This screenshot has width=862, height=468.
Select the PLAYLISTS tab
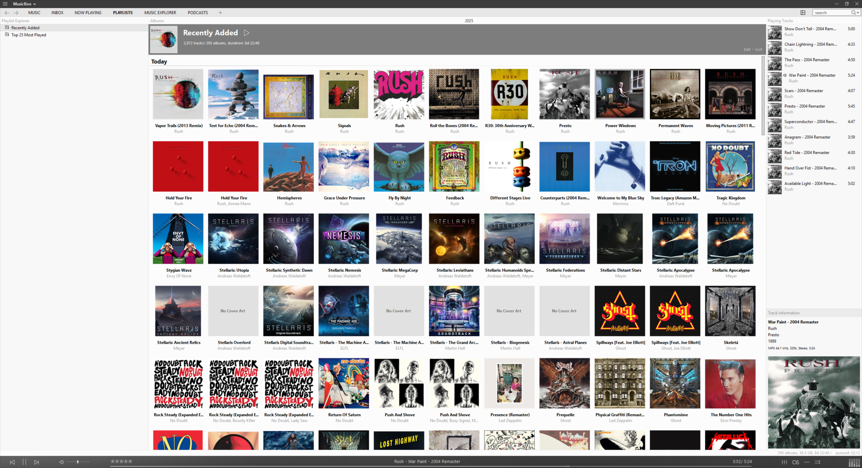click(123, 13)
